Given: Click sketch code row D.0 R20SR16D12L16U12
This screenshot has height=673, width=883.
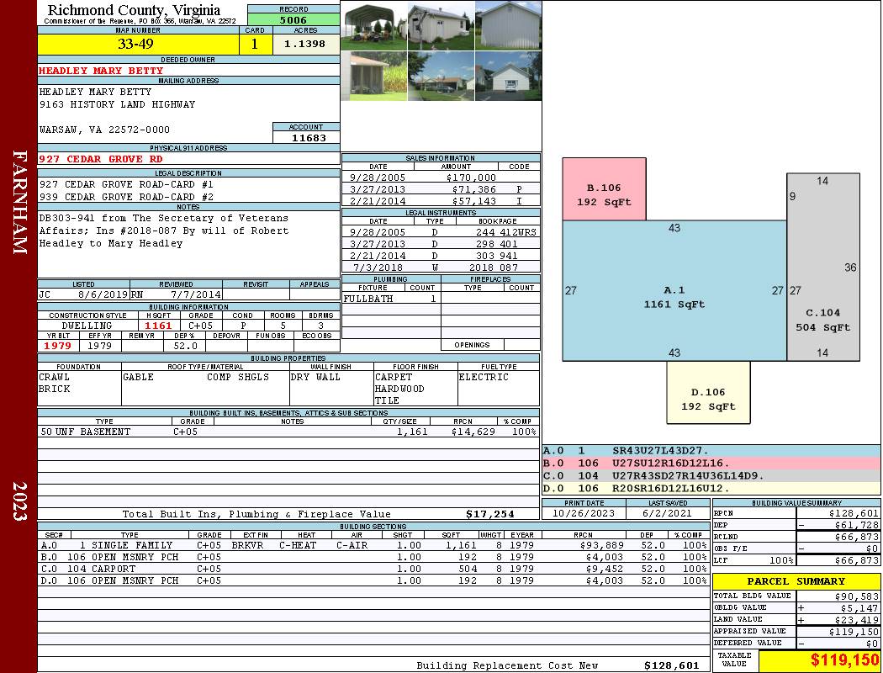Looking at the screenshot, I should click(x=711, y=488).
